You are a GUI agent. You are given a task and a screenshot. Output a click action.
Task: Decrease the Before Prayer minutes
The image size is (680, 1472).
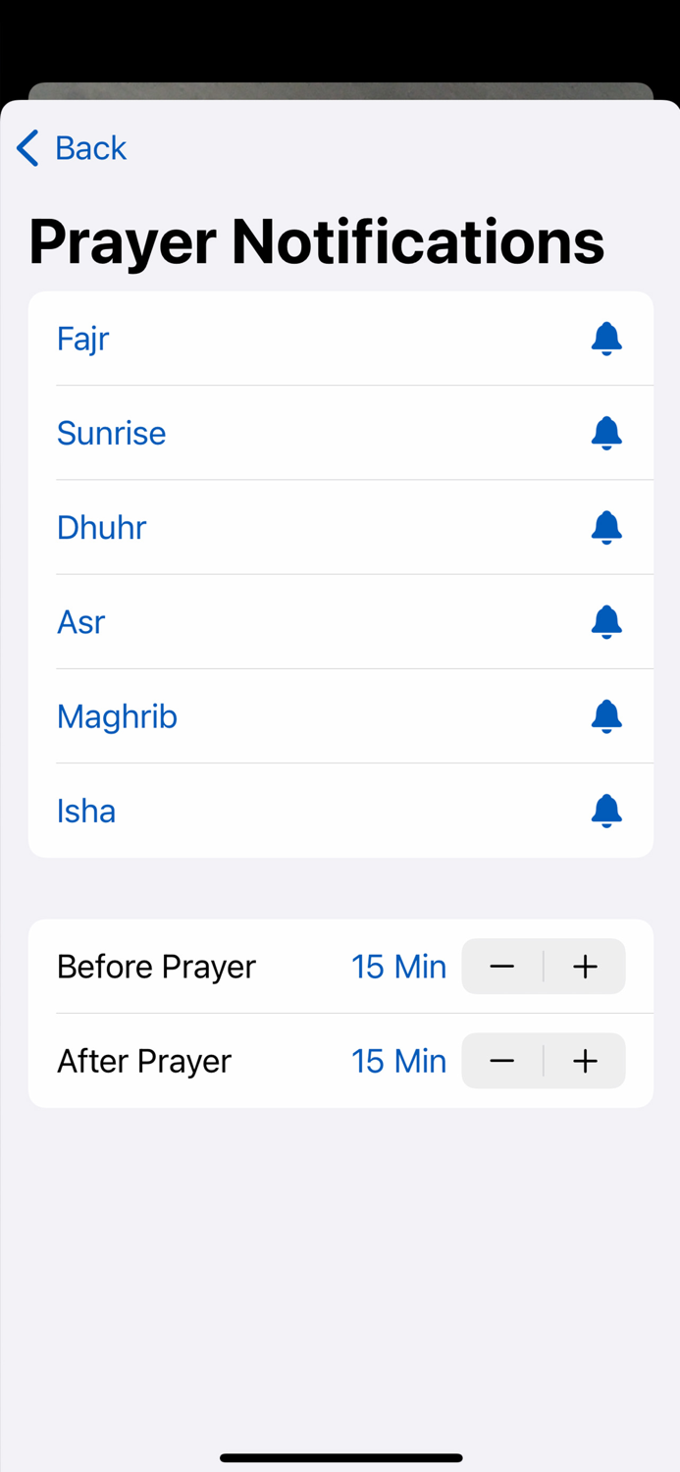pos(501,966)
